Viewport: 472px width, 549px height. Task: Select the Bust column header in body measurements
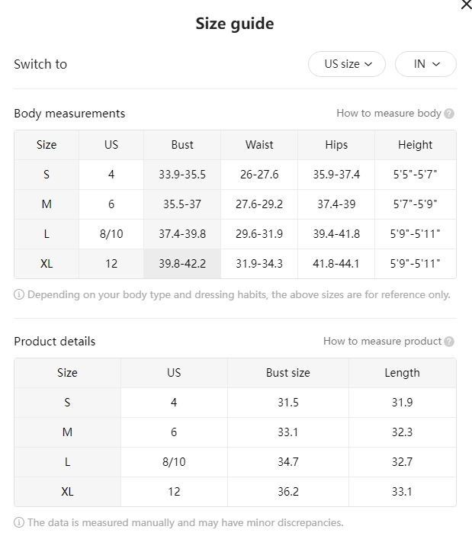click(182, 145)
